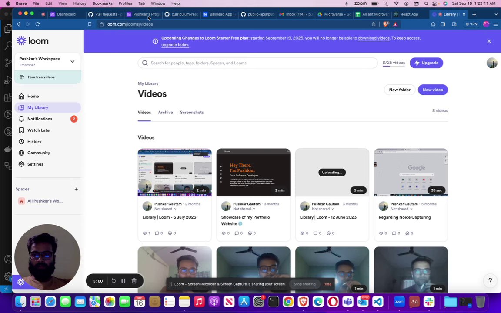
Task: Open Library Loom 6 July 2023 thumbnail
Action: pyautogui.click(x=174, y=173)
